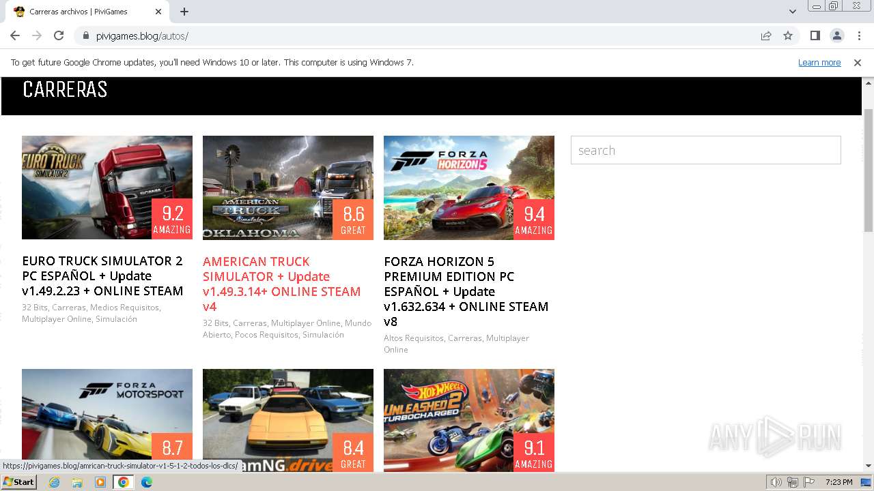This screenshot has height=491, width=874.
Task: Go forward to the next page
Action: pyautogui.click(x=37, y=35)
